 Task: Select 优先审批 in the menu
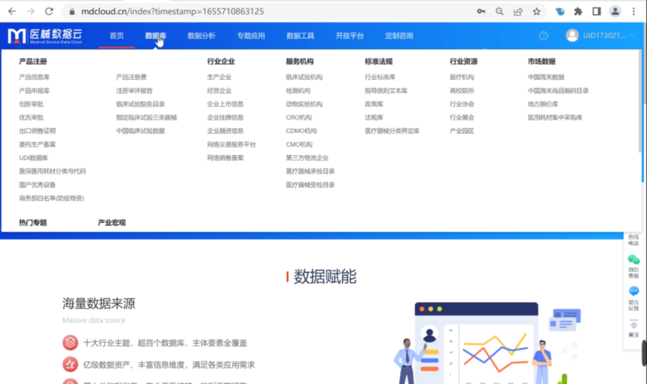32,117
